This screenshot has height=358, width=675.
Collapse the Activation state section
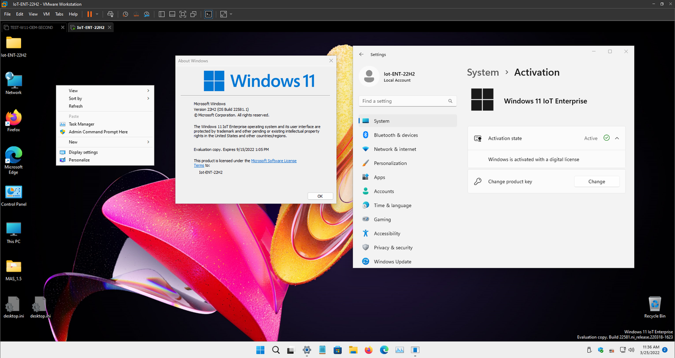617,138
